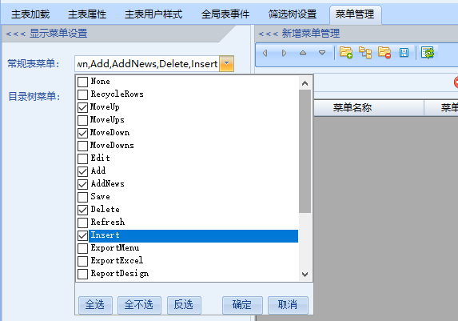Enable the ExportExcel checkbox
The width and height of the screenshot is (458, 321).
tap(82, 261)
